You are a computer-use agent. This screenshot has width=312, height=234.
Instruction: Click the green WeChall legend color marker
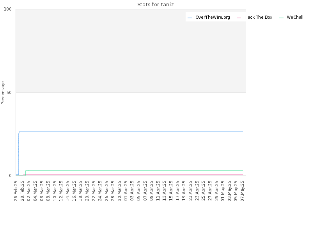[x=281, y=18]
